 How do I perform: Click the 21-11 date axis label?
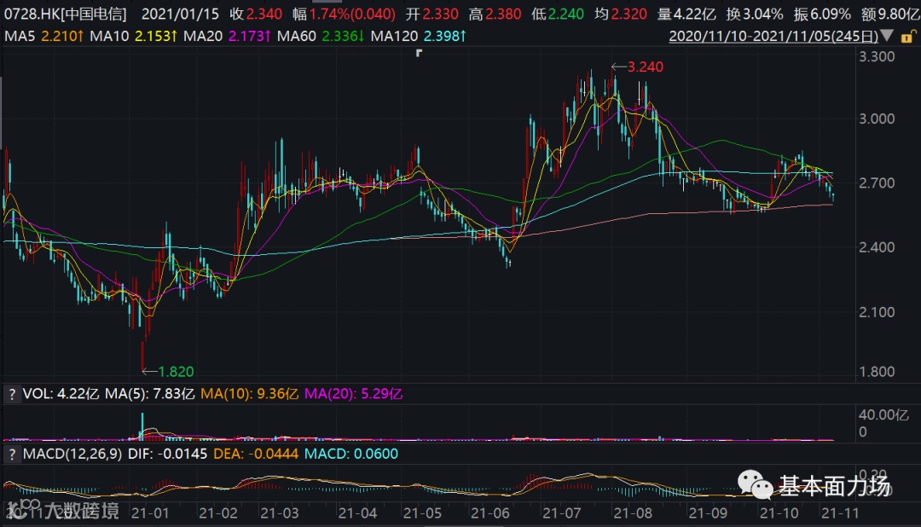[x=840, y=513]
